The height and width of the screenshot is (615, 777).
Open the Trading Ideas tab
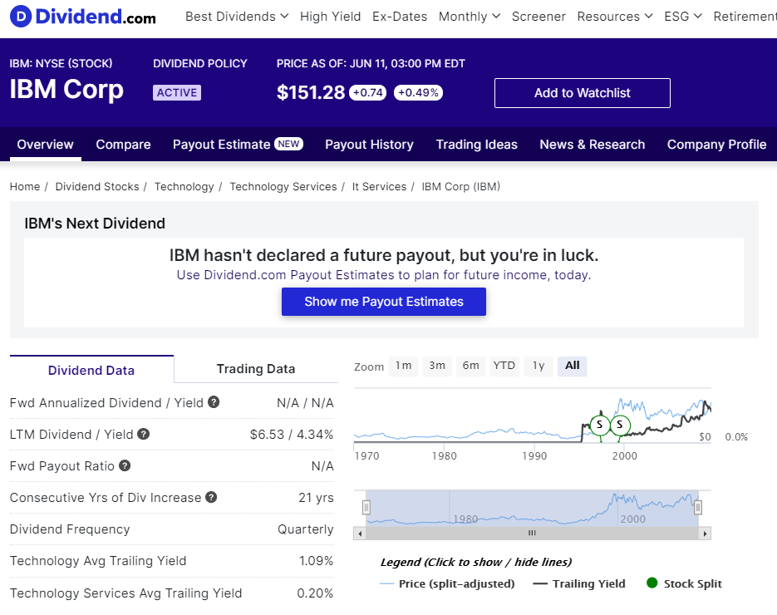tap(477, 145)
